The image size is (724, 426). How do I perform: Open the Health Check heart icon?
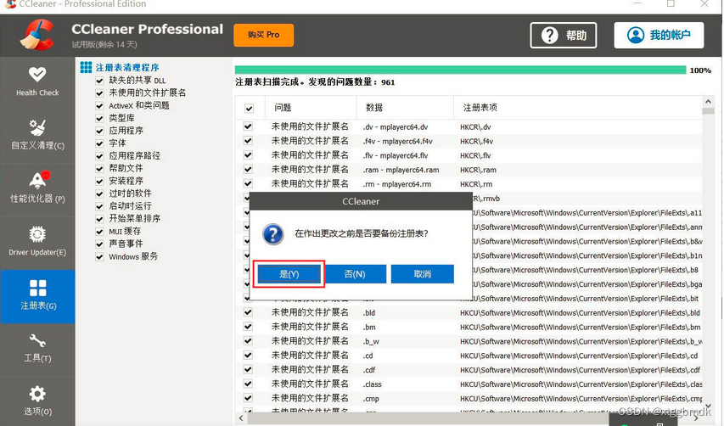pos(37,74)
